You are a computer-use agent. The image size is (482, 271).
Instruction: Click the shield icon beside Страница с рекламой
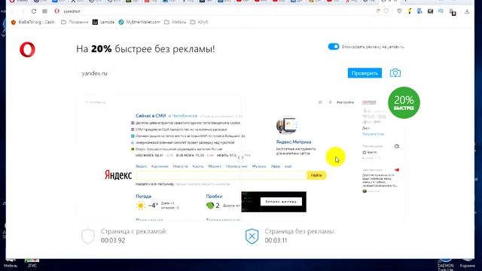[x=88, y=236]
